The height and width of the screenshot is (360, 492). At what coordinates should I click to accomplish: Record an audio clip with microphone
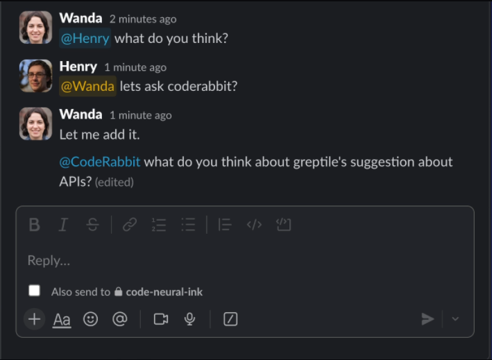click(x=190, y=319)
